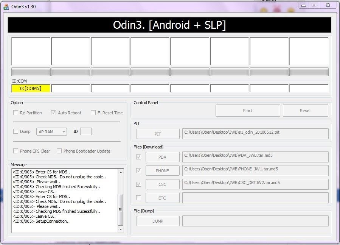Click the PHONE file button
Screen dimensions: 340x245
click(x=162, y=171)
